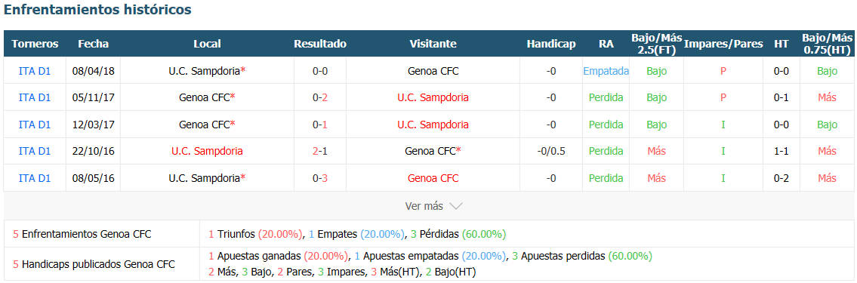Open ITA D1 link for 12/03/17 match
The height and width of the screenshot is (283, 857).
tap(35, 125)
